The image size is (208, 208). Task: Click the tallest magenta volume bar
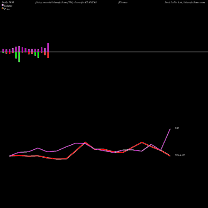48,47
